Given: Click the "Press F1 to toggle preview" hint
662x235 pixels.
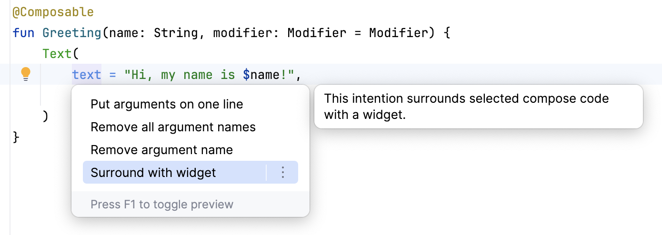Looking at the screenshot, I should point(162,205).
